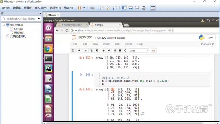This screenshot has width=220, height=124.
Task: Open VMware 帮助(H) menu
Action: point(68,8)
